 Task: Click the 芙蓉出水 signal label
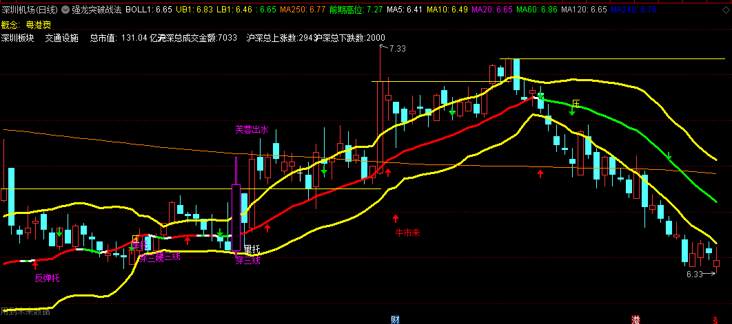click(252, 129)
